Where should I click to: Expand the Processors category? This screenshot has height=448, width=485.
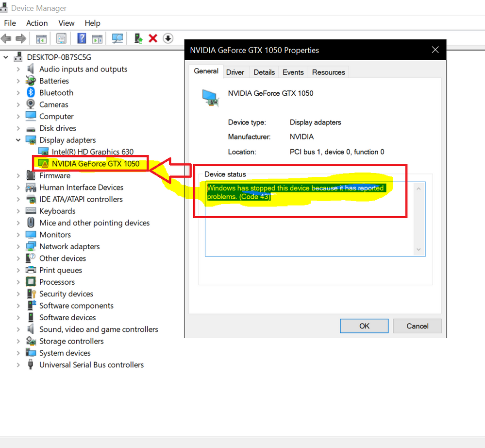click(x=18, y=282)
